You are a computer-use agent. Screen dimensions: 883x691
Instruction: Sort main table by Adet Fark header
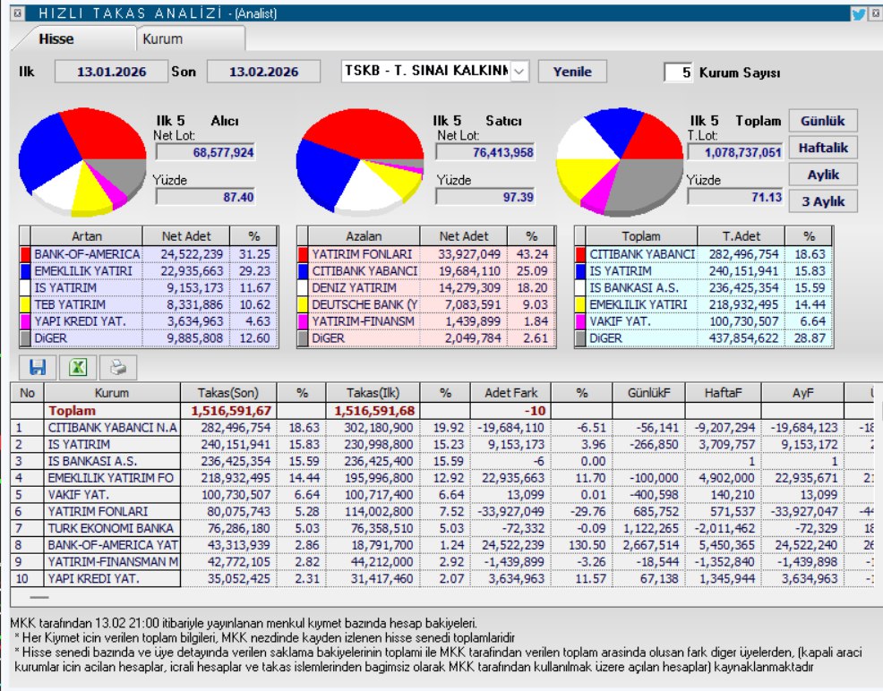click(x=510, y=393)
